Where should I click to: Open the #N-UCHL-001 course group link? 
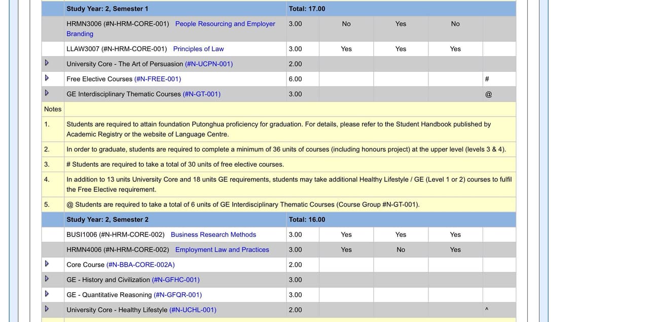(193, 310)
